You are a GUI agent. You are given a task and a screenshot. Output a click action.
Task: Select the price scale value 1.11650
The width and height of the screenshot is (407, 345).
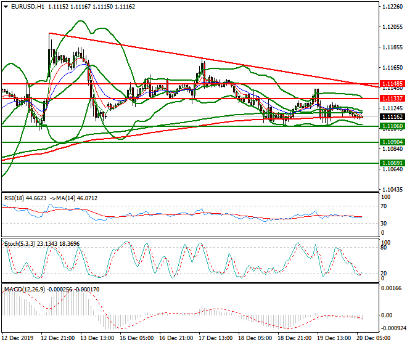coord(393,68)
